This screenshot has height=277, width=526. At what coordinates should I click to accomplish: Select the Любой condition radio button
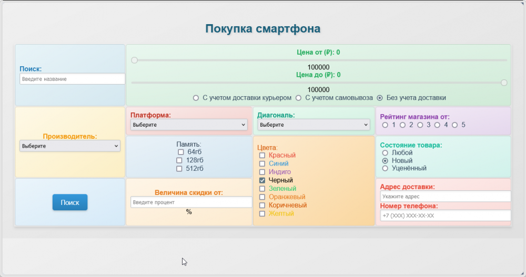click(x=385, y=153)
